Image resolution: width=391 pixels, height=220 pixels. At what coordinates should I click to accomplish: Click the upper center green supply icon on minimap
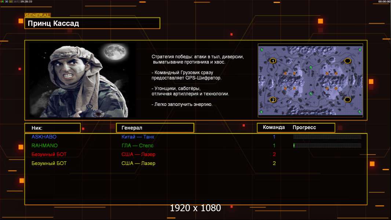(x=311, y=67)
